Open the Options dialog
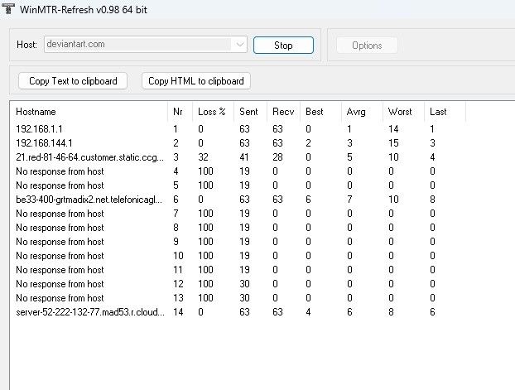This screenshot has height=390, width=515. pyautogui.click(x=366, y=46)
